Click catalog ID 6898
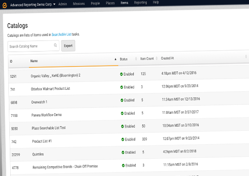249x176 pixels. (x=14, y=103)
